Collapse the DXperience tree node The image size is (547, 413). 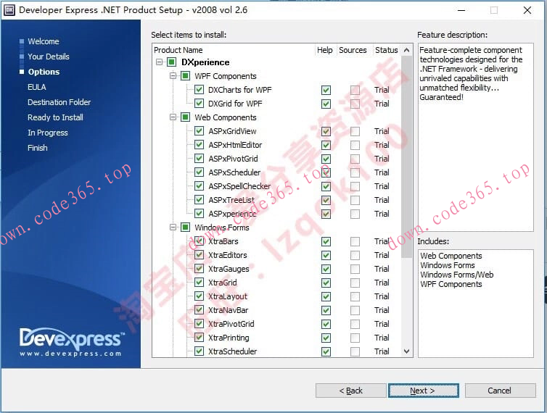159,62
